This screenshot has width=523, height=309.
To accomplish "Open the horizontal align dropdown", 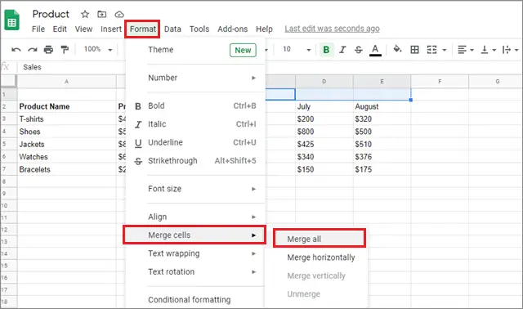I will [465, 50].
